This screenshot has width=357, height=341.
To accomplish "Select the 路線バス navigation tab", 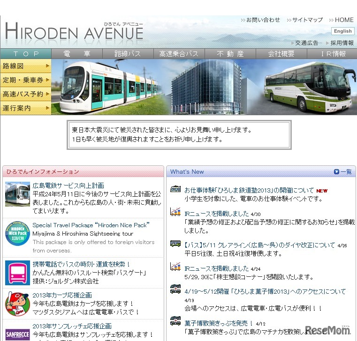I will click(x=128, y=54).
